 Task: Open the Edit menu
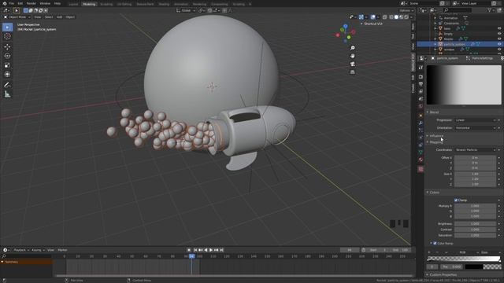(x=20, y=3)
